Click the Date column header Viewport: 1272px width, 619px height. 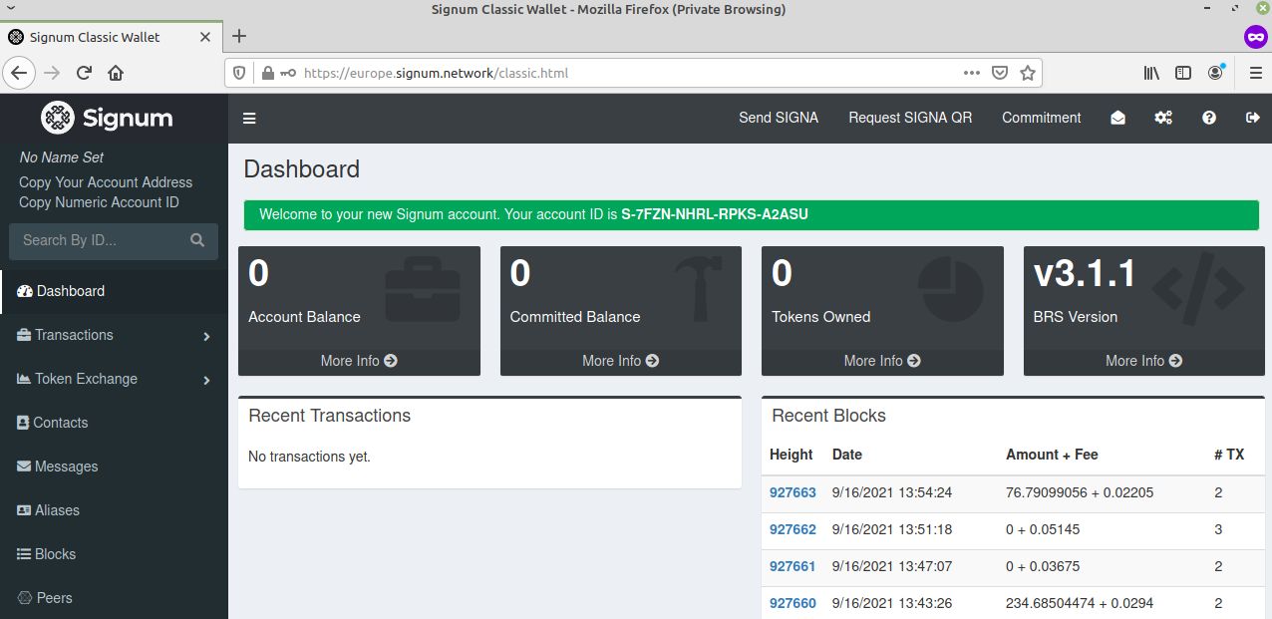pyautogui.click(x=846, y=455)
